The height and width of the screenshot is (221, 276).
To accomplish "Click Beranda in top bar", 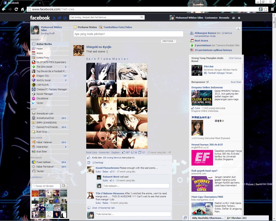I will (x=224, y=18).
